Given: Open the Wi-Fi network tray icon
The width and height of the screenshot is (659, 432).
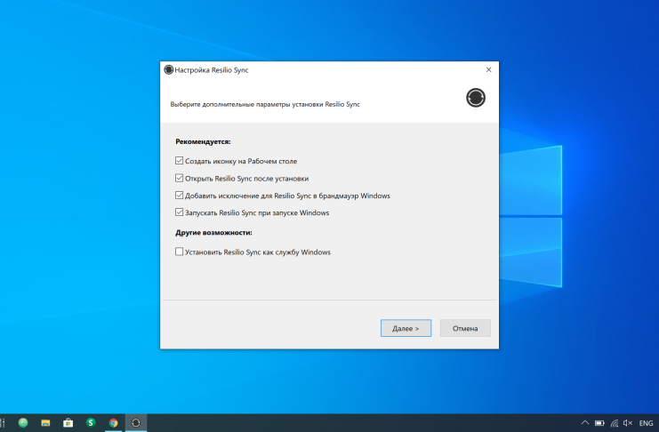Looking at the screenshot, I should [614, 423].
